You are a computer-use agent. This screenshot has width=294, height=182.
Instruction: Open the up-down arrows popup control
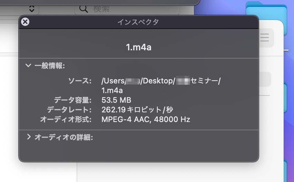[31, 8]
